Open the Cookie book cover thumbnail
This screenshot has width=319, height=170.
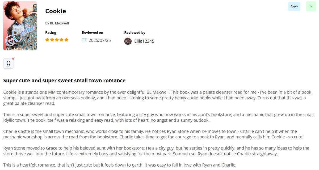(20, 26)
